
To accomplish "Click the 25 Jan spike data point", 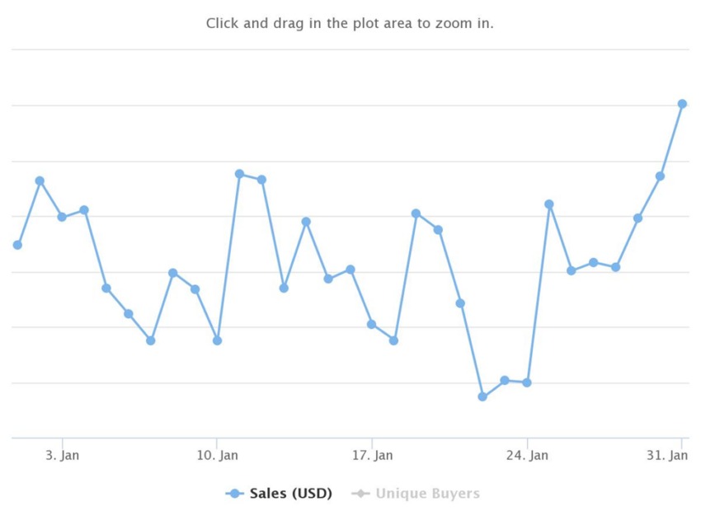I will pyautogui.click(x=549, y=204).
